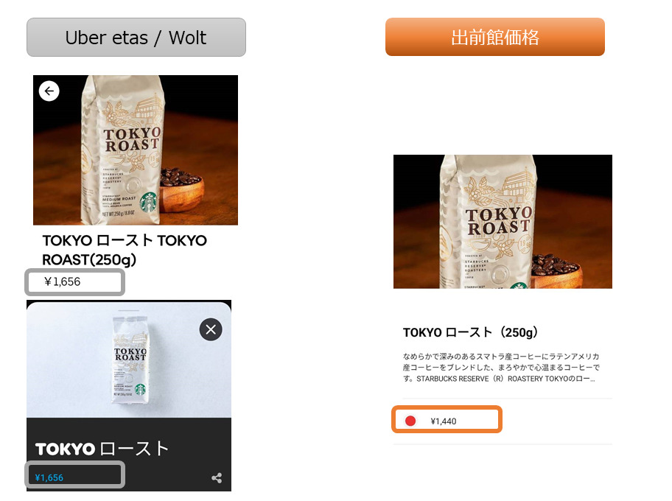Screen dimensions: 672x501
Task: Click the coffee beans bowl in left photo
Action: click(x=181, y=189)
